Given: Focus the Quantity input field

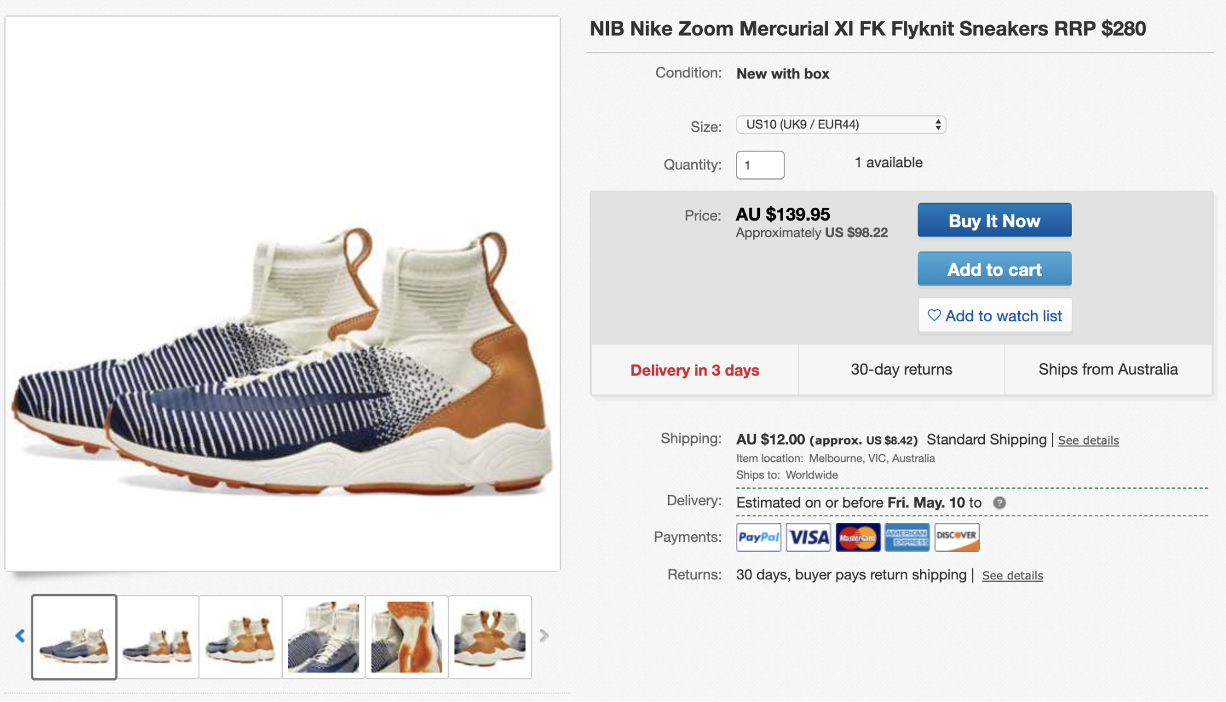Looking at the screenshot, I should click(760, 165).
